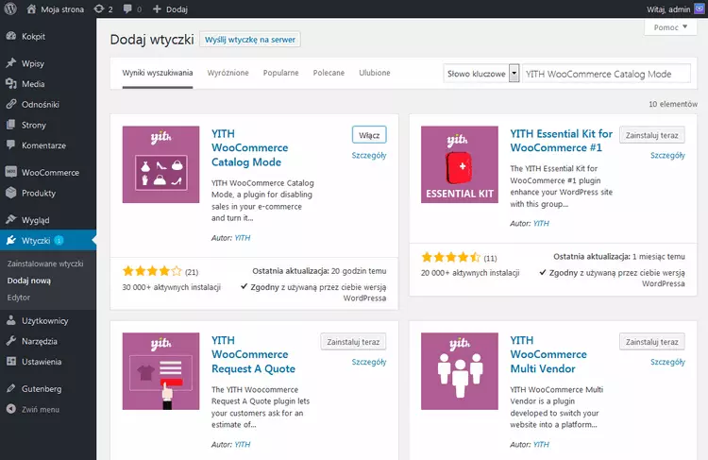Click the plugin search field
Viewport: 708px width, 460px height.
click(x=606, y=74)
